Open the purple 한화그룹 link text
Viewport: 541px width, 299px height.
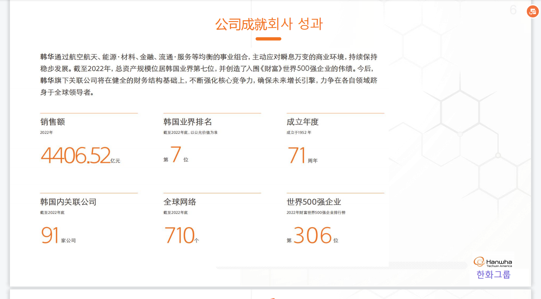click(x=493, y=274)
